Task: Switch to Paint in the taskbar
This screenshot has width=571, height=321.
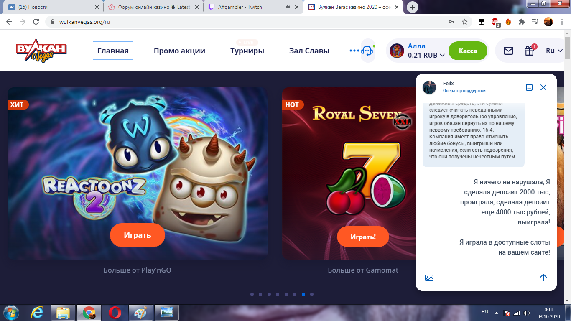Action: (x=141, y=313)
